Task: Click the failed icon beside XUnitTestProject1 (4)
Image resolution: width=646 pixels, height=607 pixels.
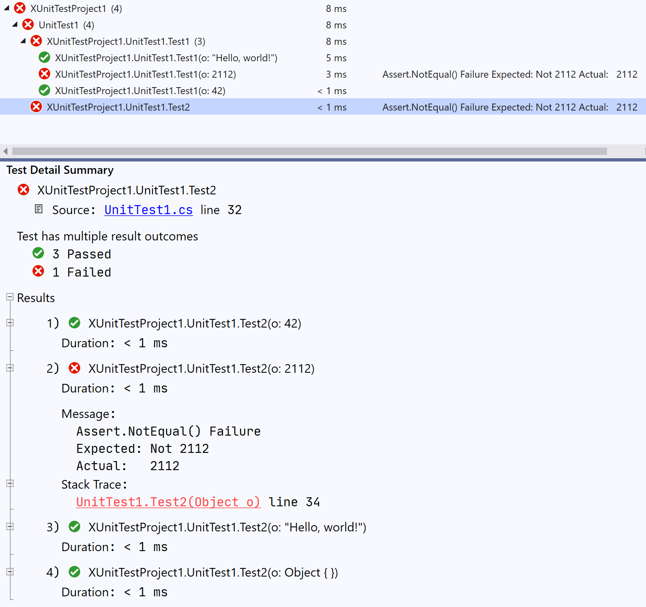Action: pos(20,8)
